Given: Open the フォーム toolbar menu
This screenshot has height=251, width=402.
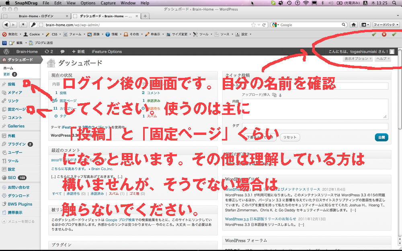Looking at the screenshot, I should click(x=74, y=34).
